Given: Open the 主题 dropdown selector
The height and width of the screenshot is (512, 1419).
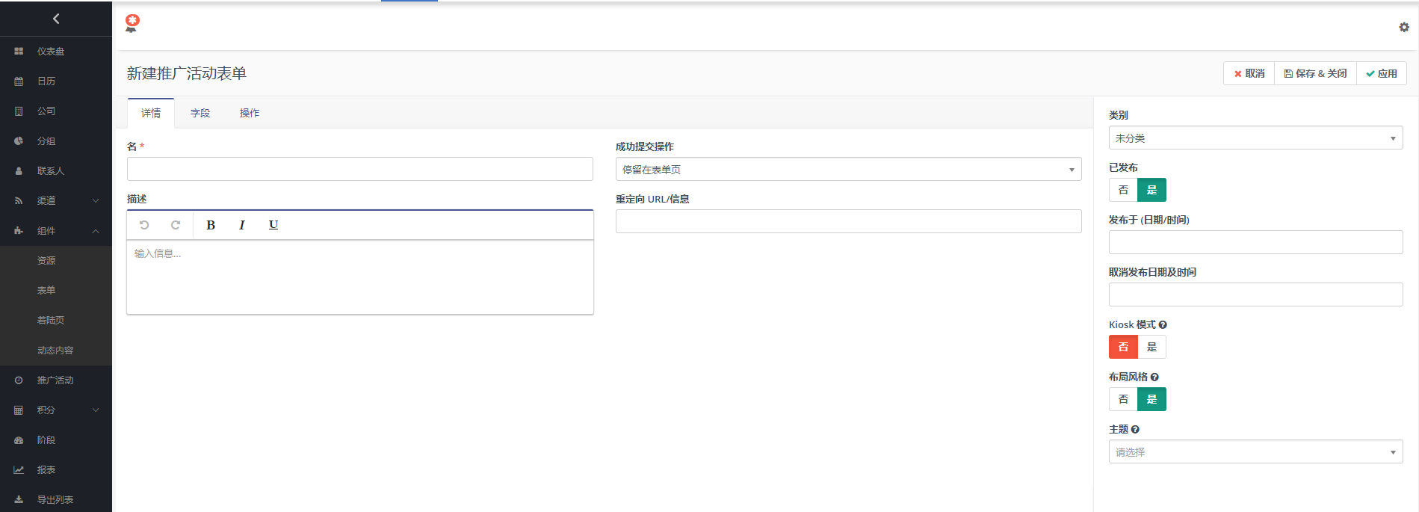Looking at the screenshot, I should pos(1255,452).
